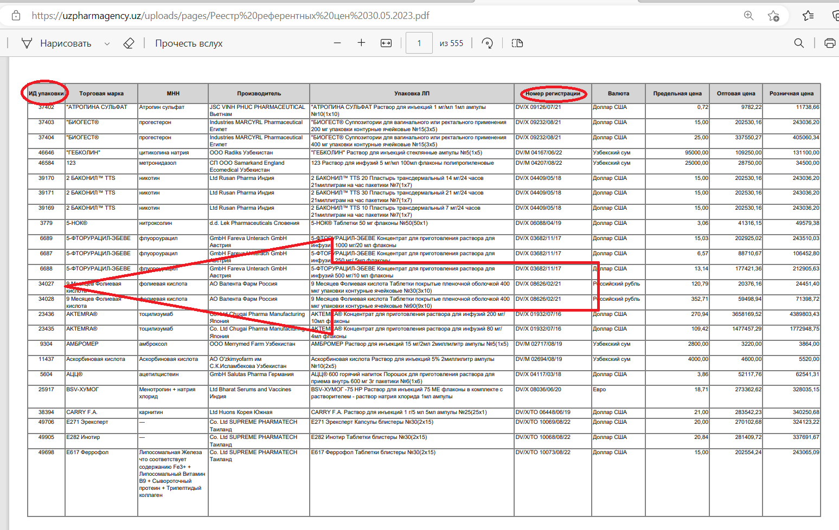Zoom out with the minus button
The width and height of the screenshot is (839, 530).
click(337, 43)
